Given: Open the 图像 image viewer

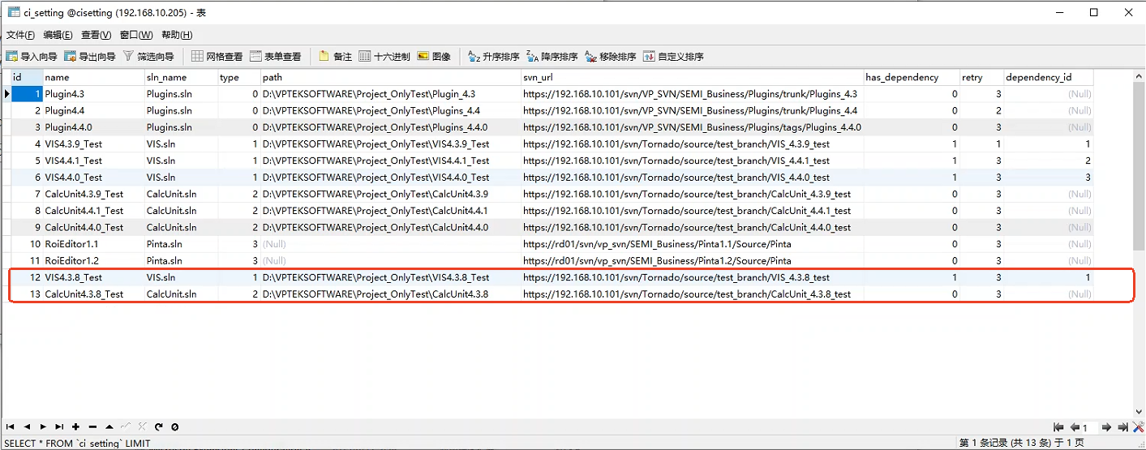Looking at the screenshot, I should (x=434, y=57).
